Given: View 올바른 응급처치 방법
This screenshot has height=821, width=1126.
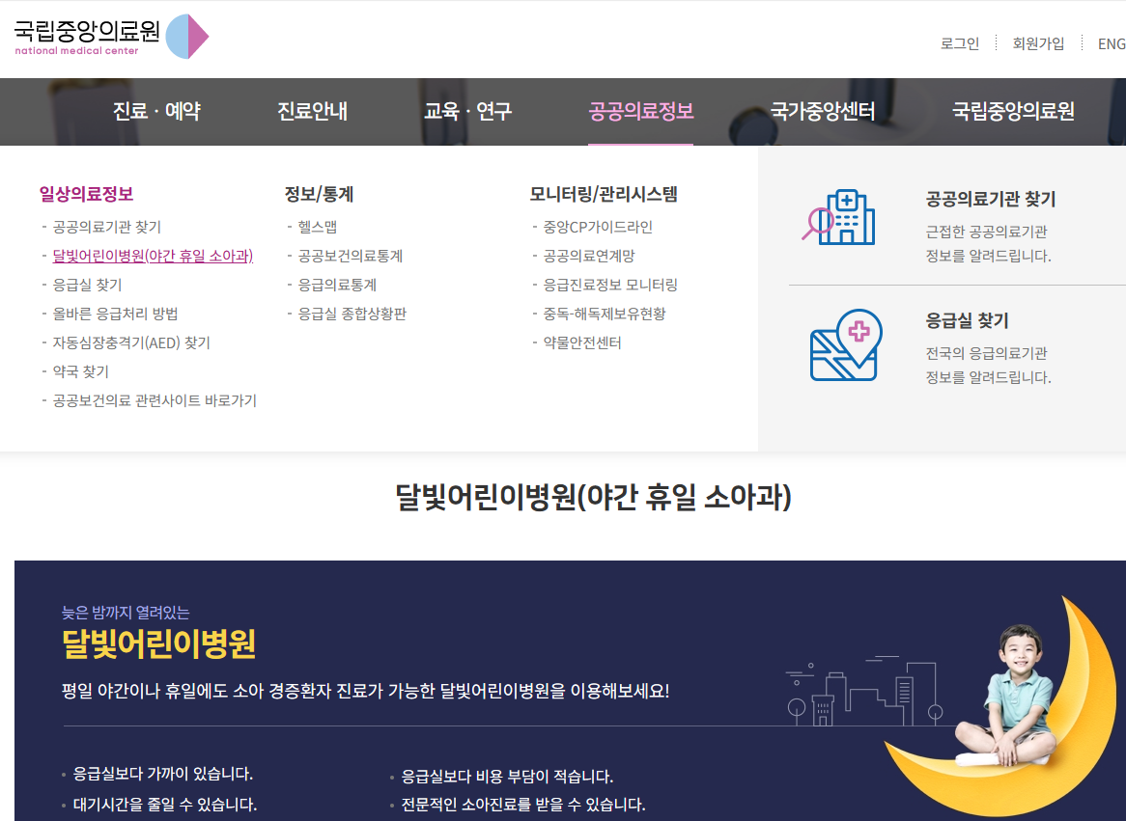Looking at the screenshot, I should point(115,313).
